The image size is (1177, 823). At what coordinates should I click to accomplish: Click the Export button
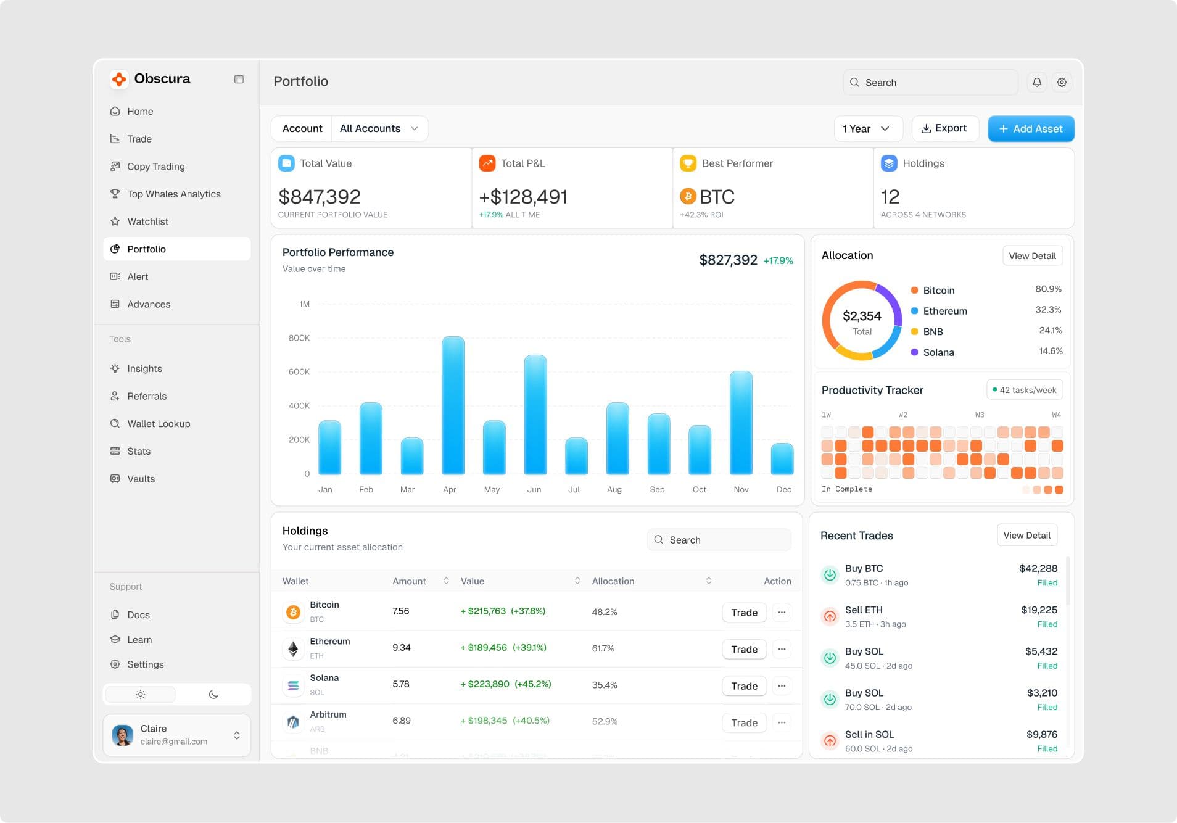click(944, 128)
